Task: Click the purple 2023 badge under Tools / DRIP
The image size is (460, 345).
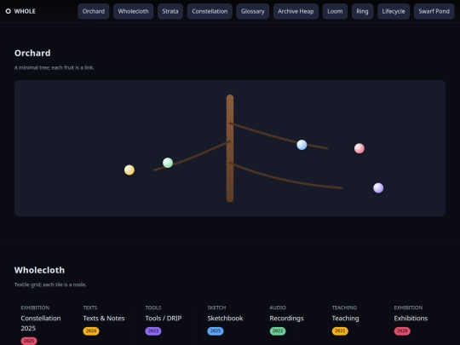Action: pos(153,331)
